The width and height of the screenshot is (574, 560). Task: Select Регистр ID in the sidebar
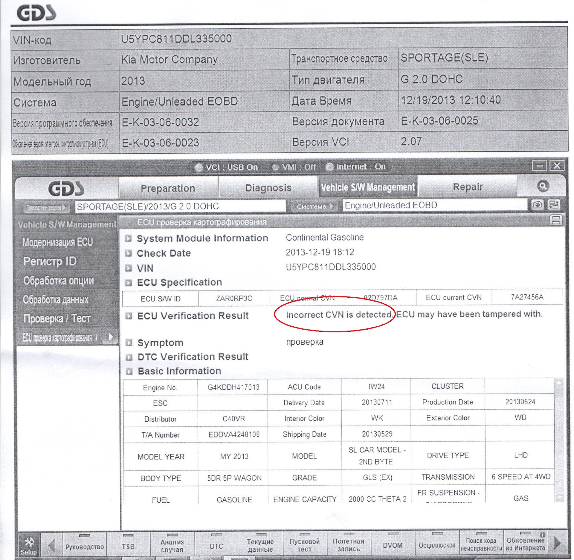[50, 261]
